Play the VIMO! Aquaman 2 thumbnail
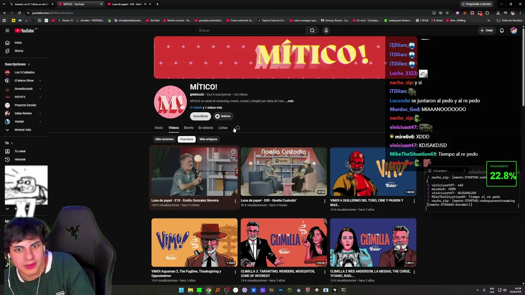525x295 pixels. [x=194, y=243]
